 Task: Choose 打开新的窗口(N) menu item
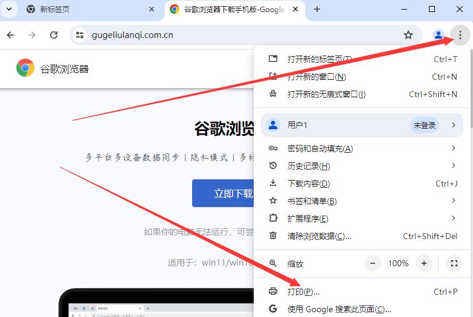click(362, 77)
